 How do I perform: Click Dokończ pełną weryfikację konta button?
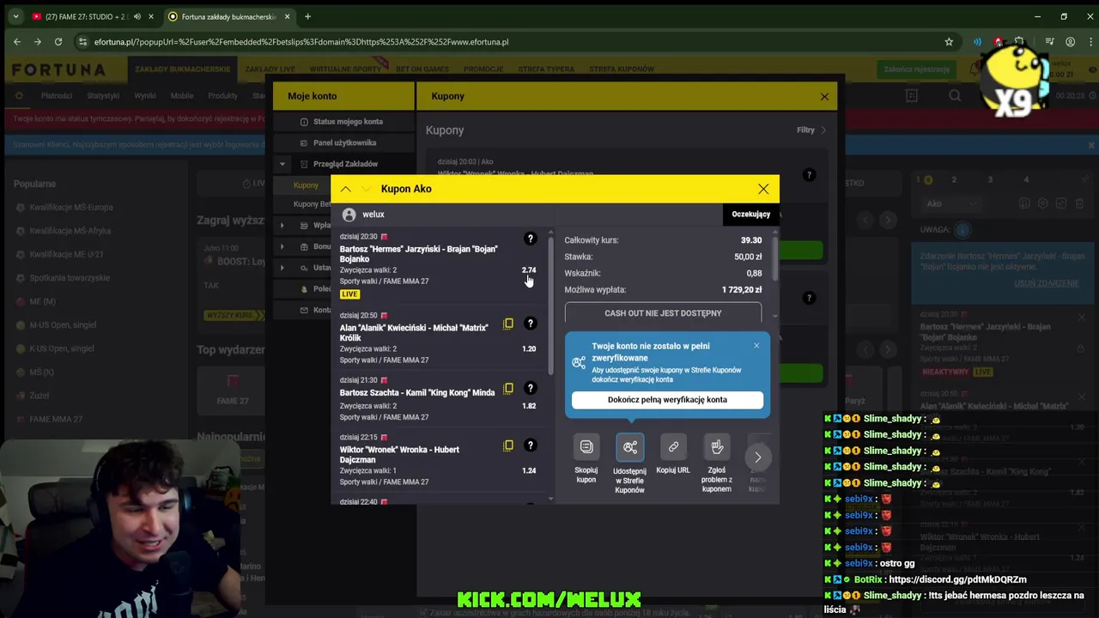coord(667,400)
